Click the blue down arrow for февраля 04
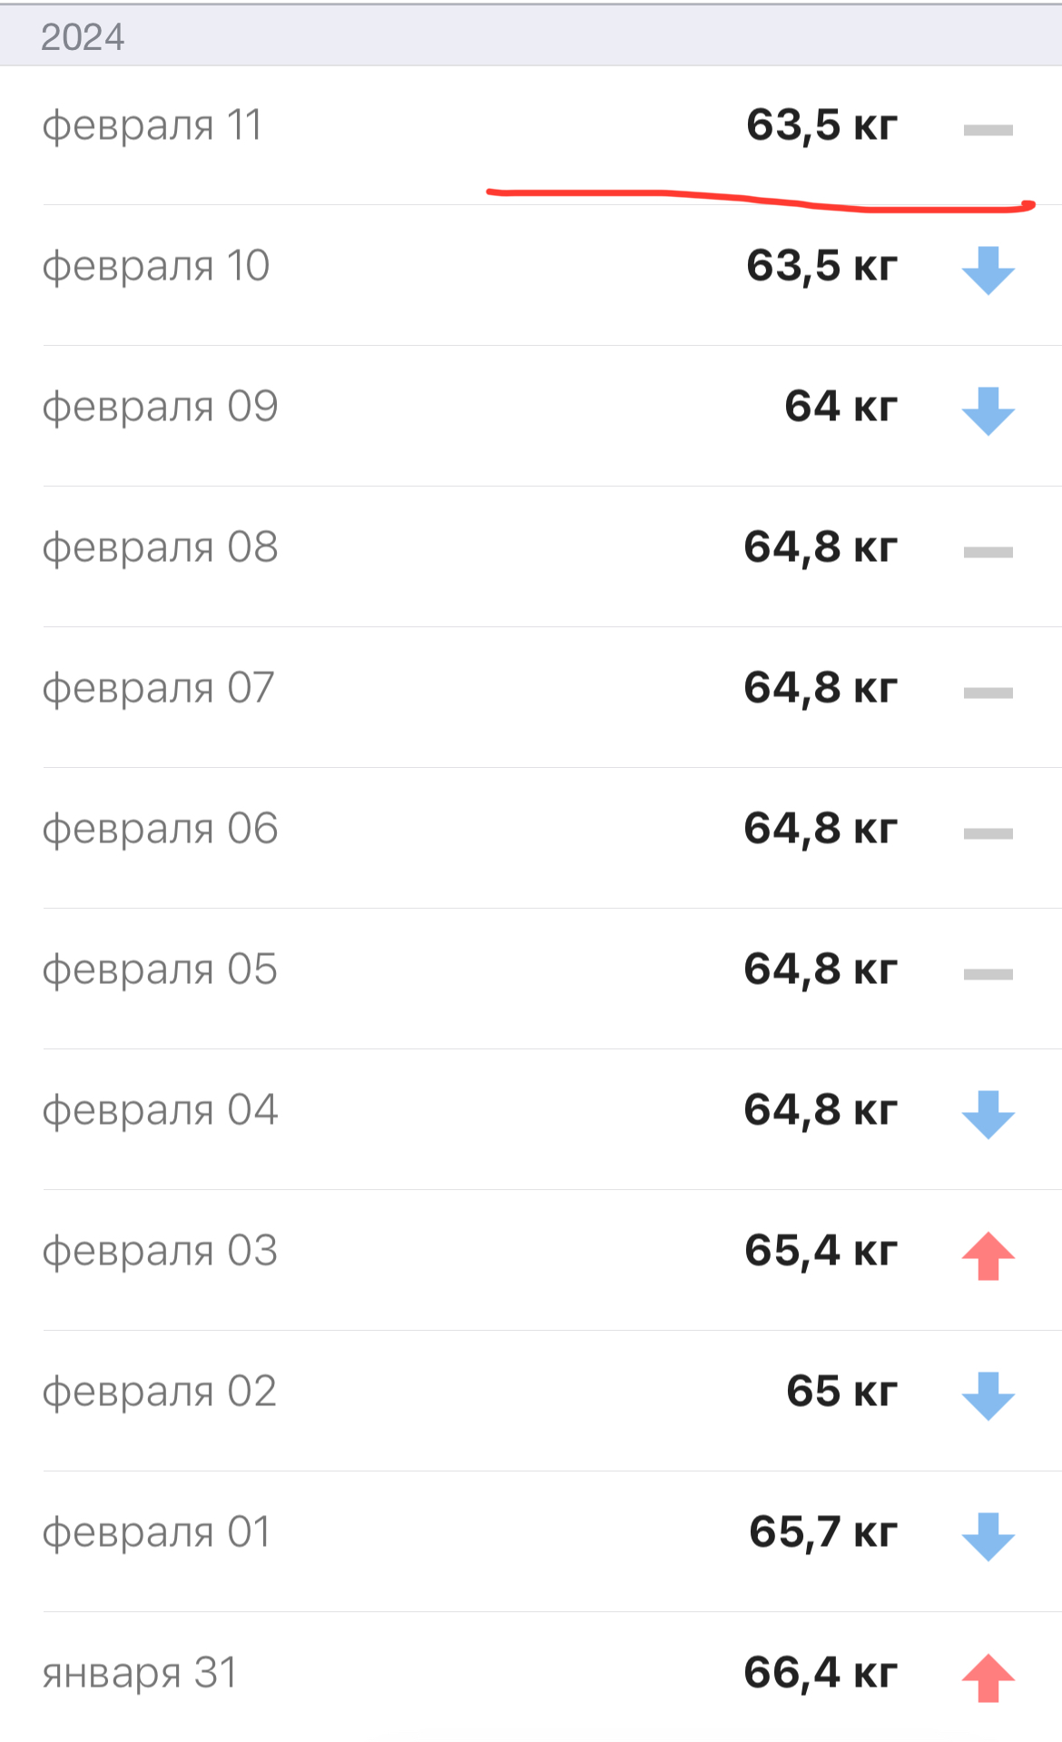 coord(988,1114)
